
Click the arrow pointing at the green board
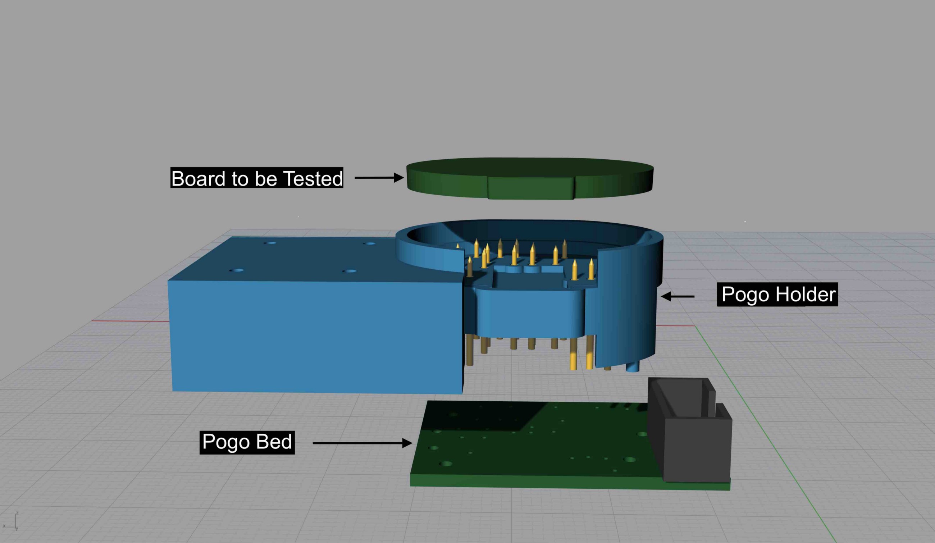click(x=379, y=178)
